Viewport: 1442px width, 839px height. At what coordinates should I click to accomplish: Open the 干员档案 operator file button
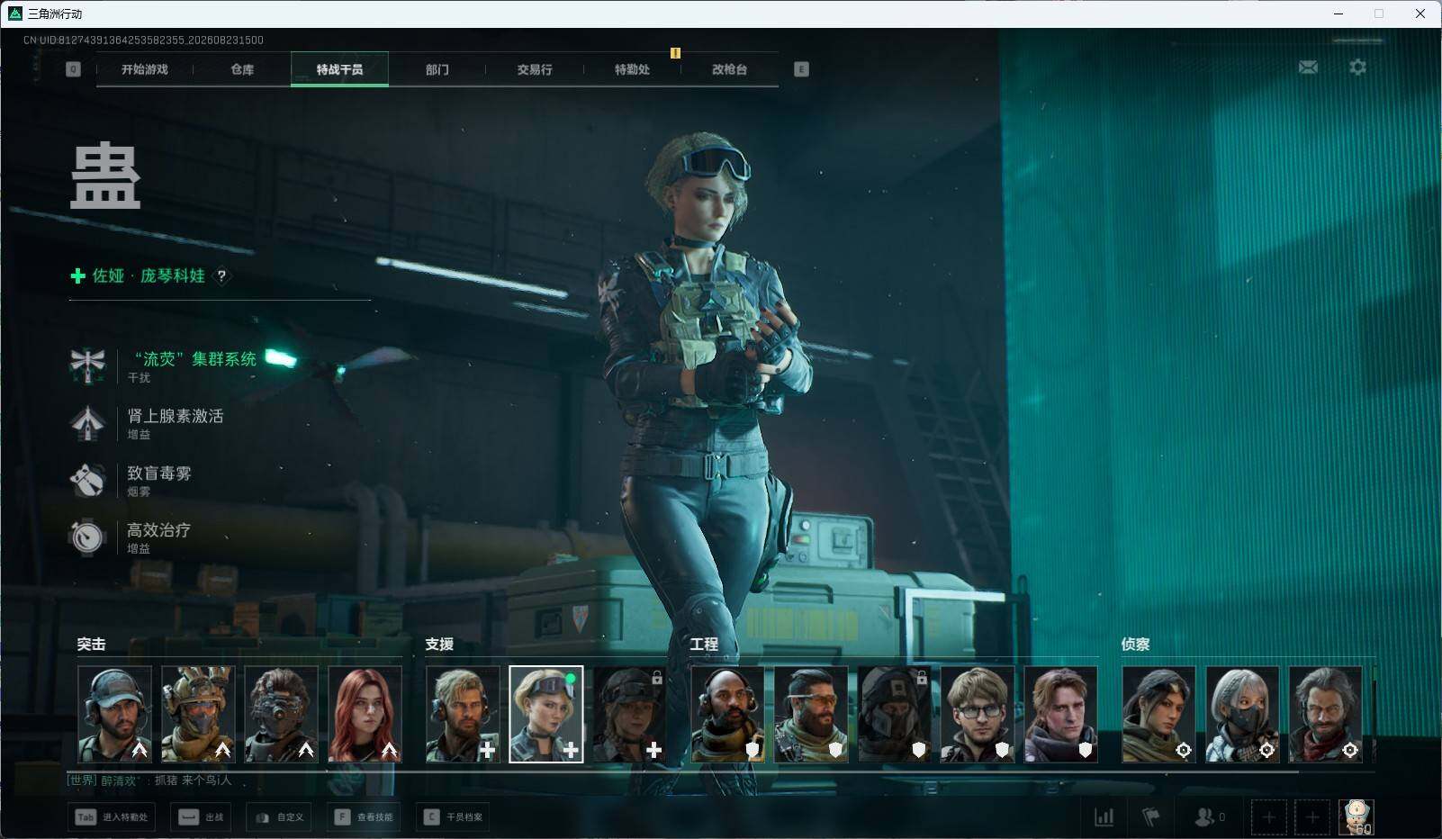click(x=453, y=817)
